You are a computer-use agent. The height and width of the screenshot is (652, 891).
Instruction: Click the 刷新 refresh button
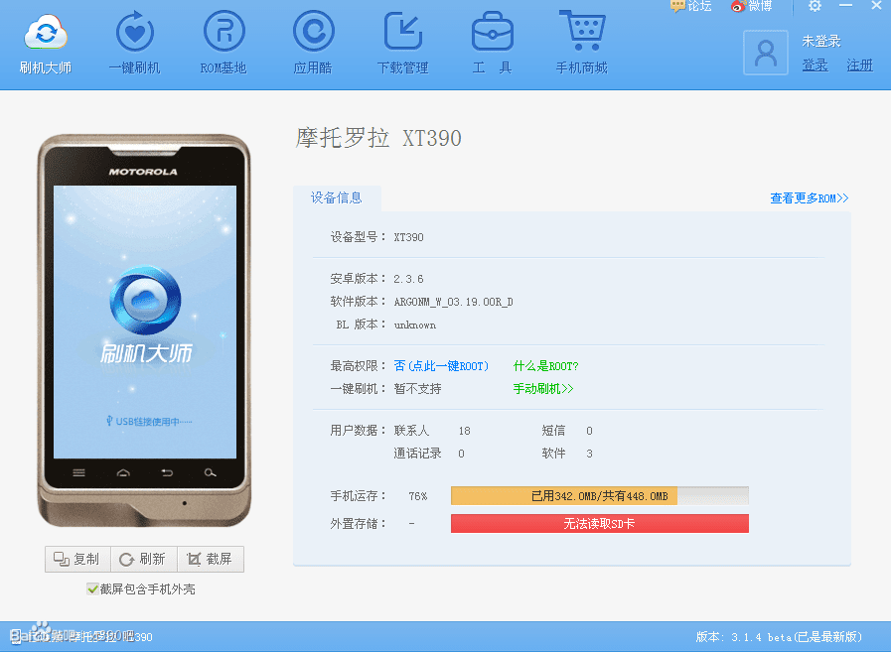pos(144,560)
